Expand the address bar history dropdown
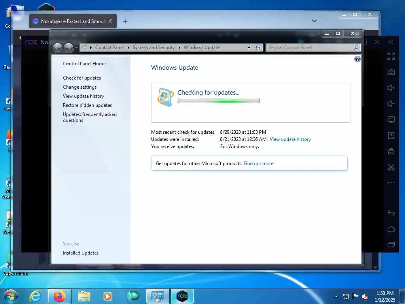This screenshot has height=304, width=405. (249, 47)
